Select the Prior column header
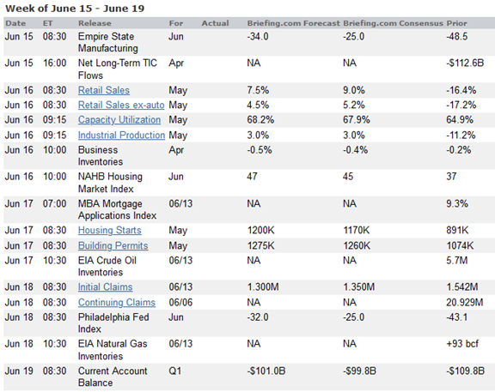Screen dimensions: 495x392 point(456,23)
